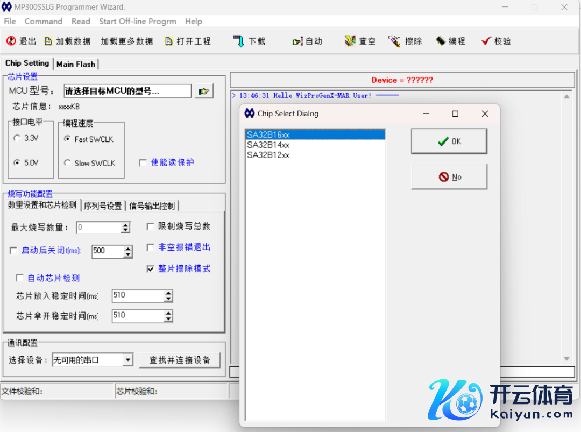This screenshot has height=432, width=581.
Task: Open MCU model browse hand icon
Action: 204,91
